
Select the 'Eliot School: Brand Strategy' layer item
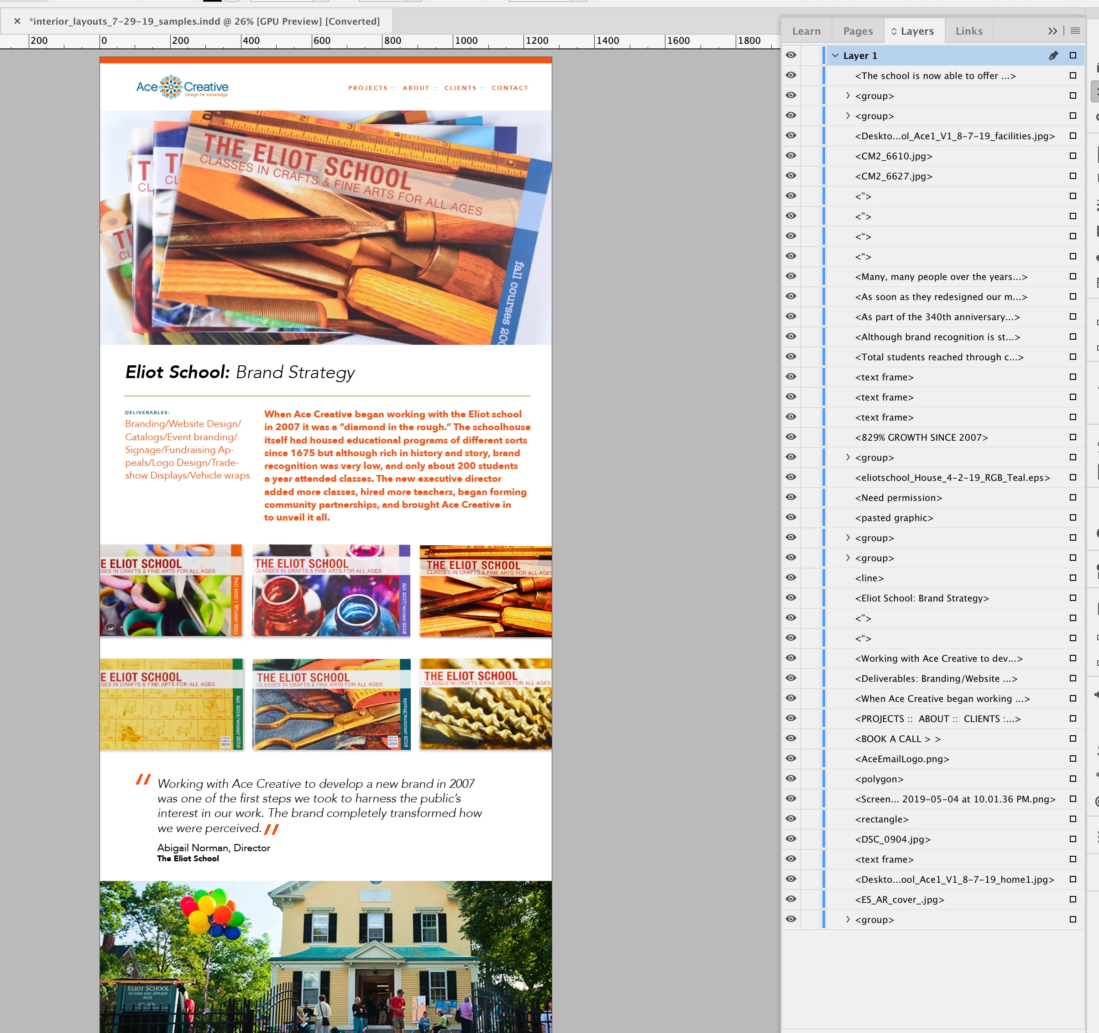point(921,598)
